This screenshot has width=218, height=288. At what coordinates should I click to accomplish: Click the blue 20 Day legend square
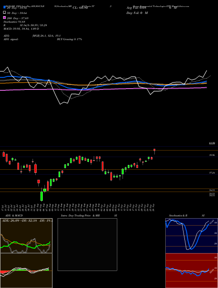pyautogui.click(x=4, y=7)
